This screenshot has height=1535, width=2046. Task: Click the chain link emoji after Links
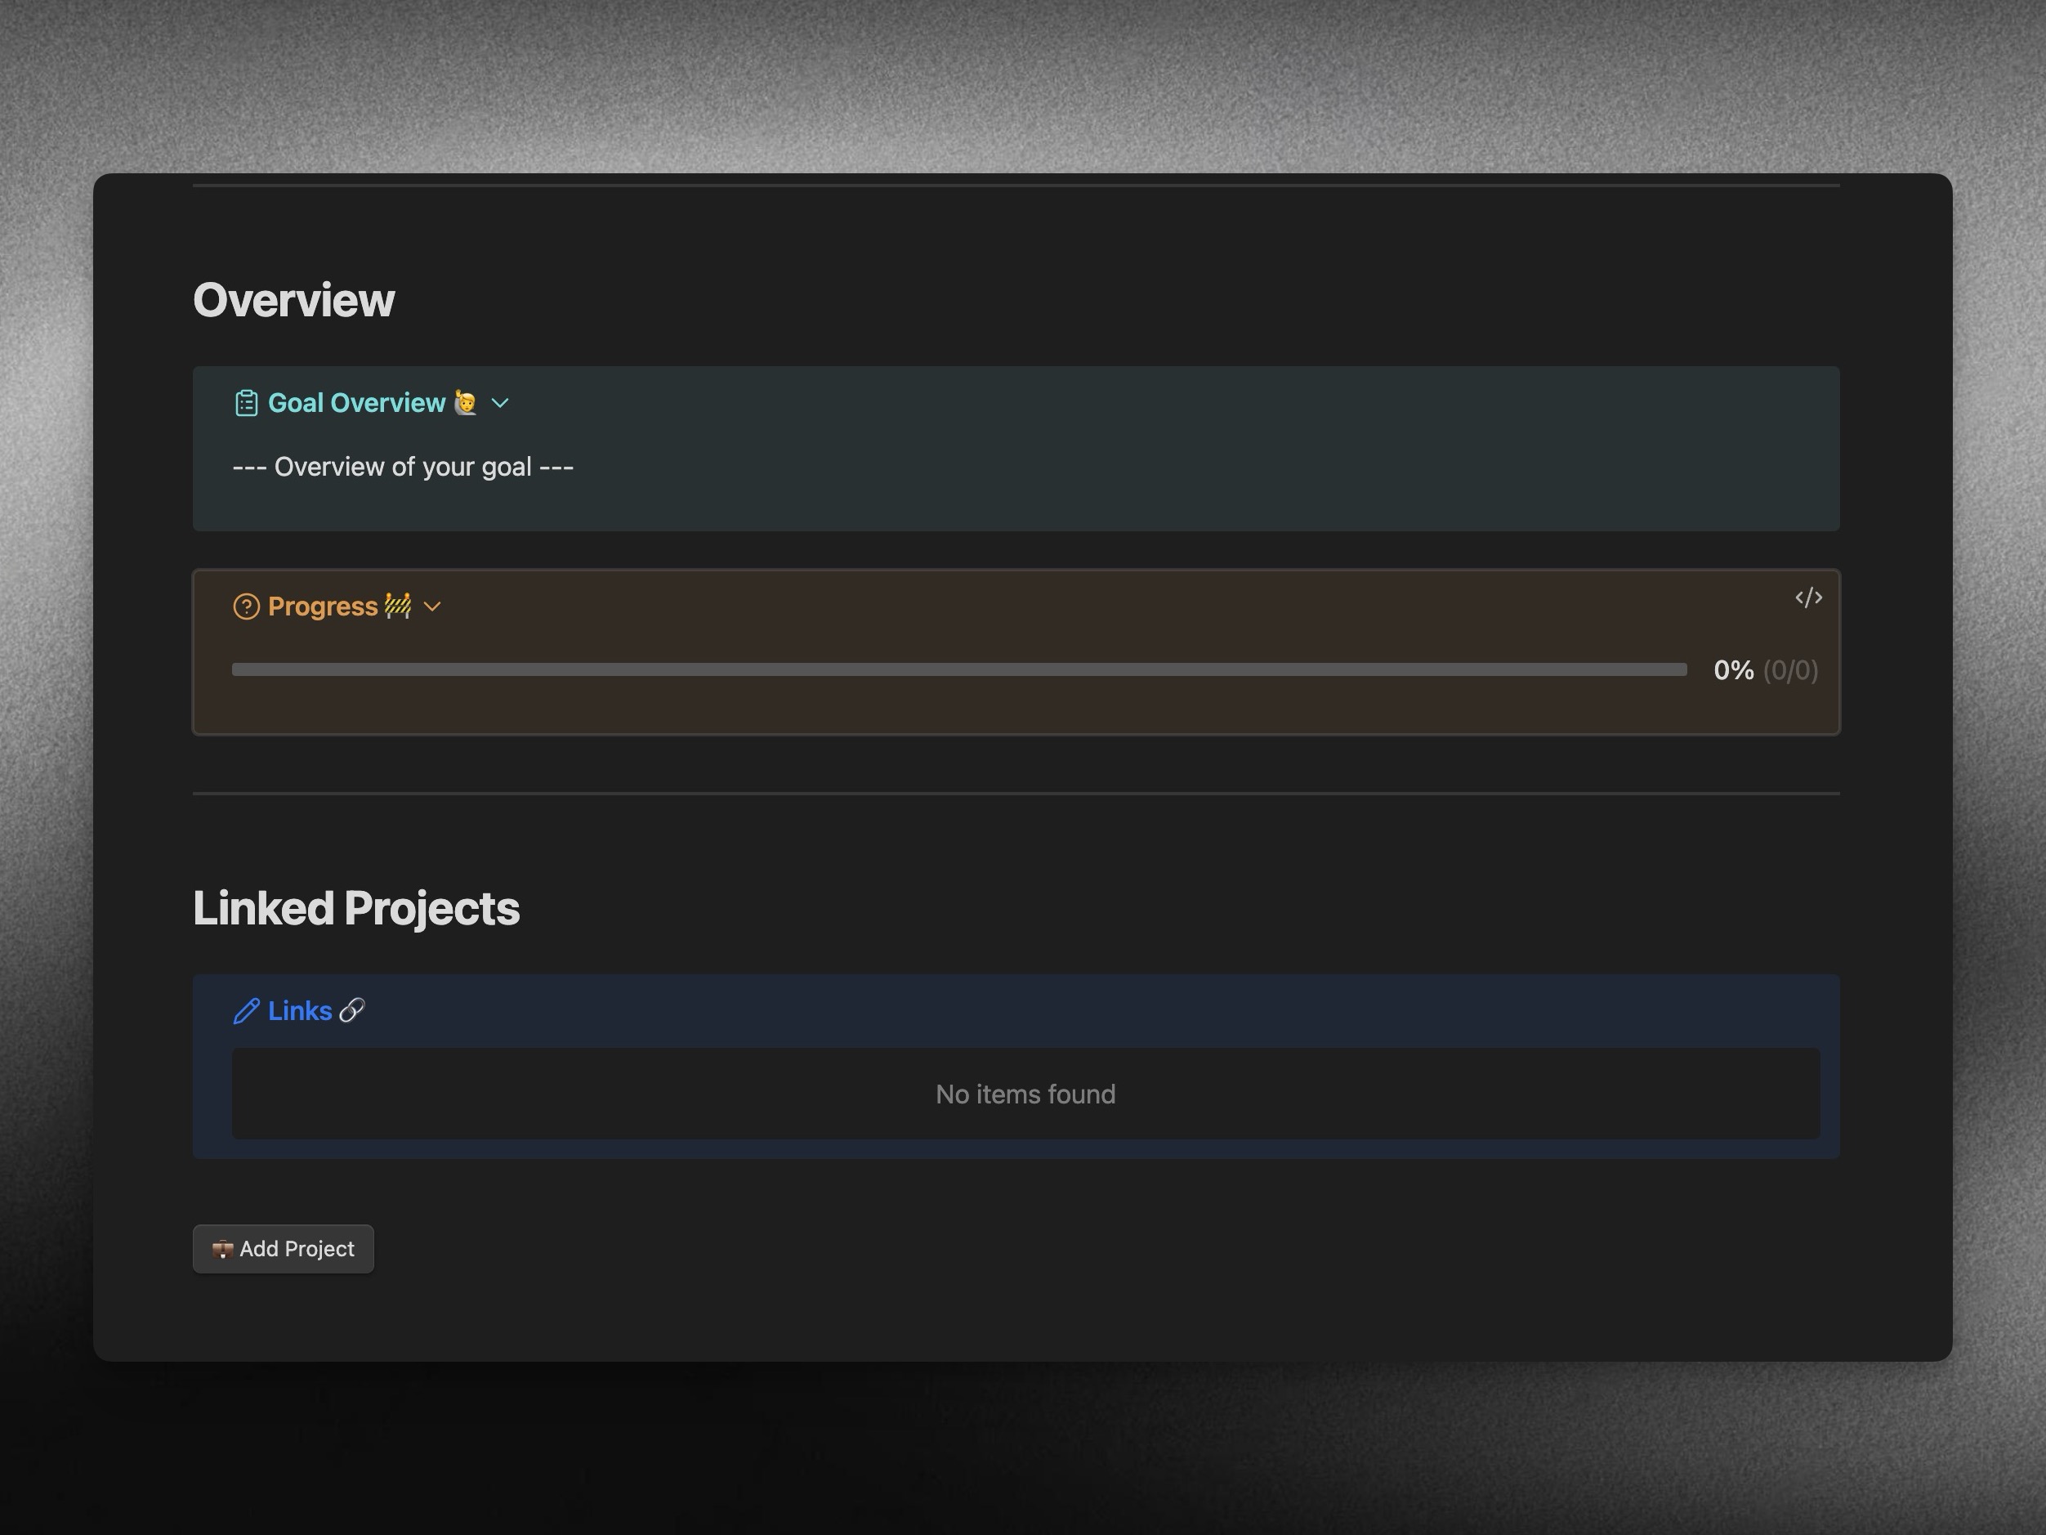click(x=351, y=1010)
